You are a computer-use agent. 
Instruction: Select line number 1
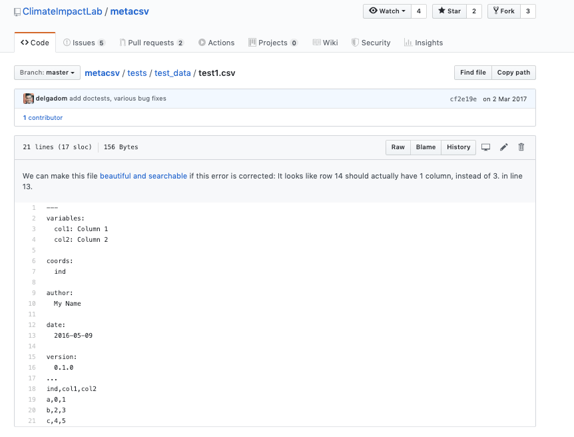[x=34, y=208]
